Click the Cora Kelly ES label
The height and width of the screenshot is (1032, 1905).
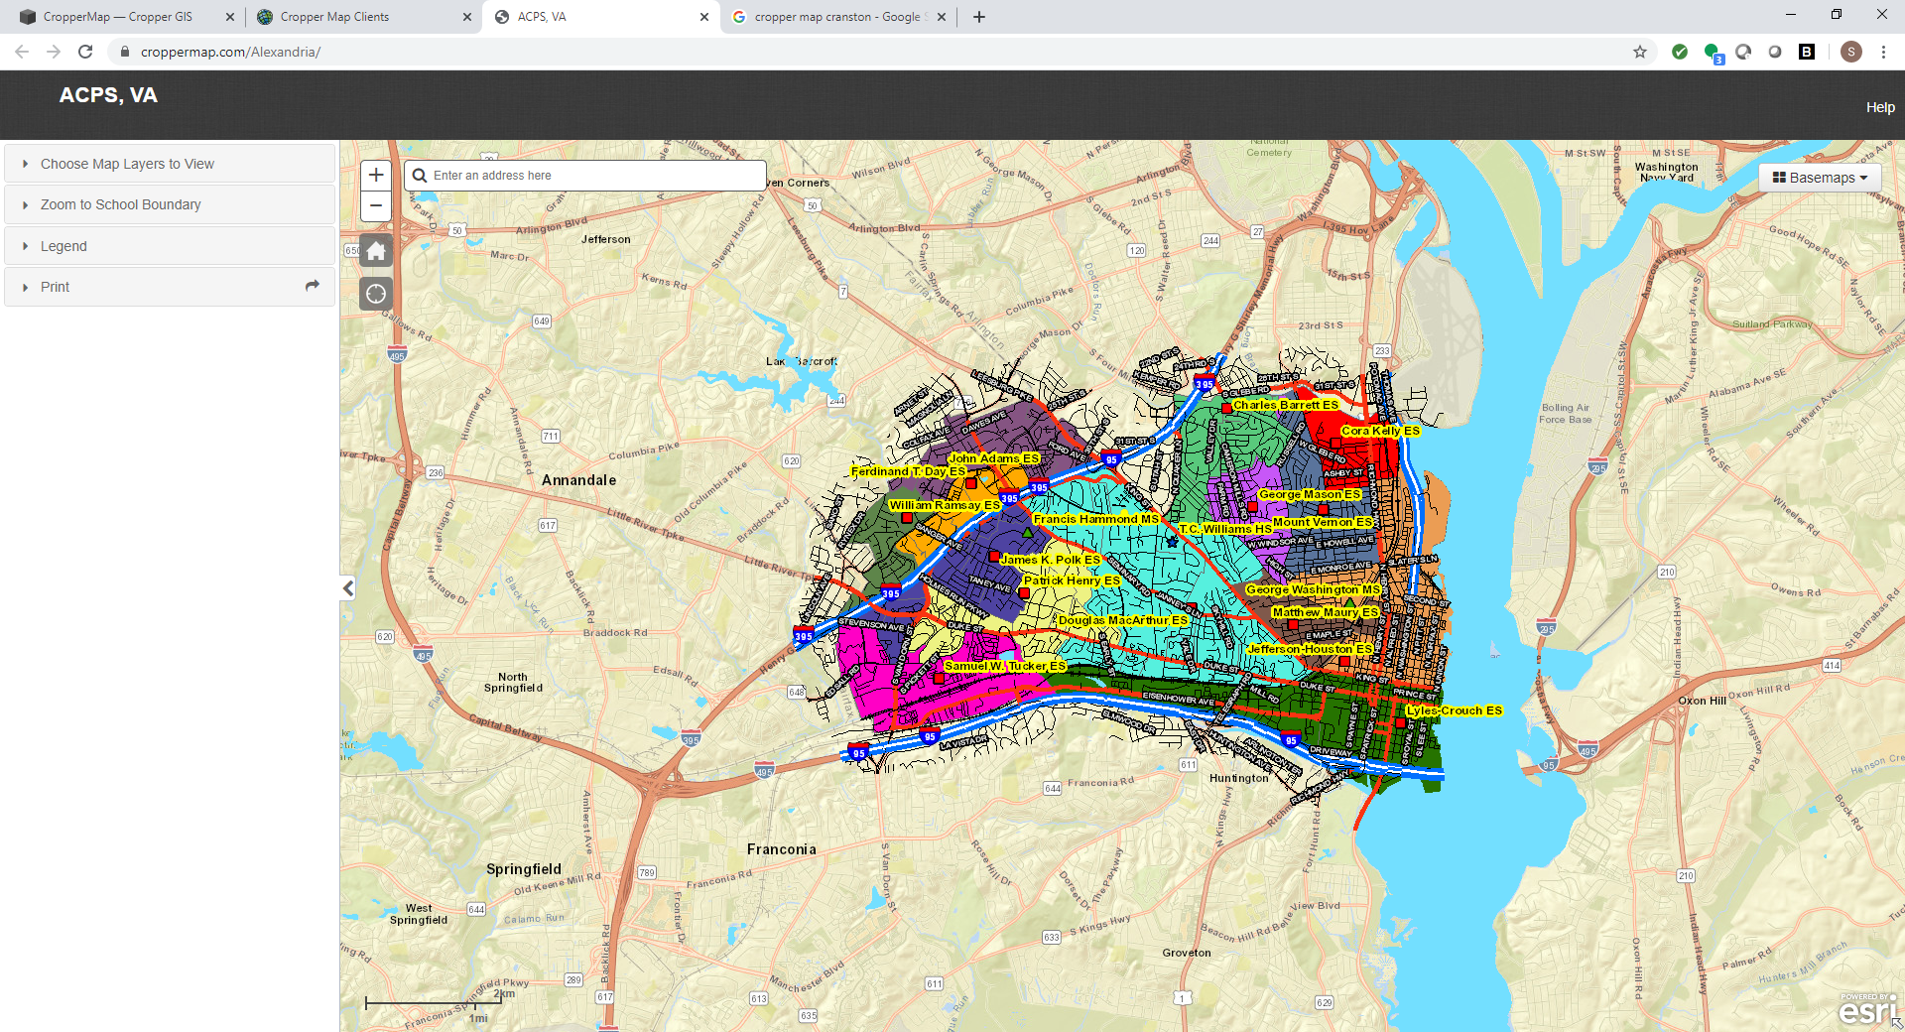(1380, 431)
